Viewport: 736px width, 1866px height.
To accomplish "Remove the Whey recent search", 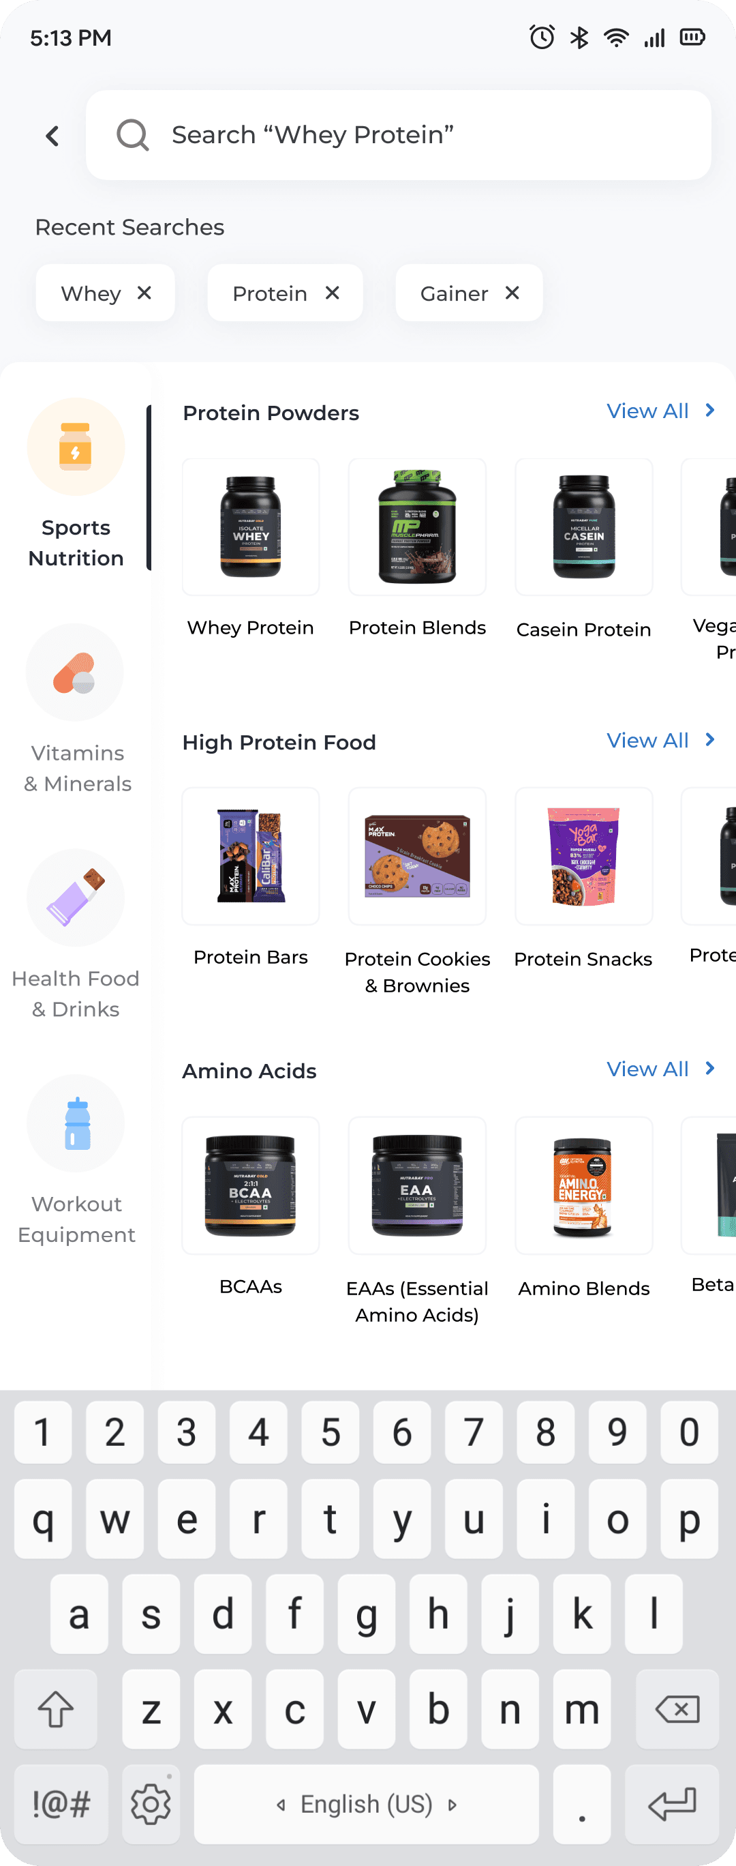I will [144, 293].
